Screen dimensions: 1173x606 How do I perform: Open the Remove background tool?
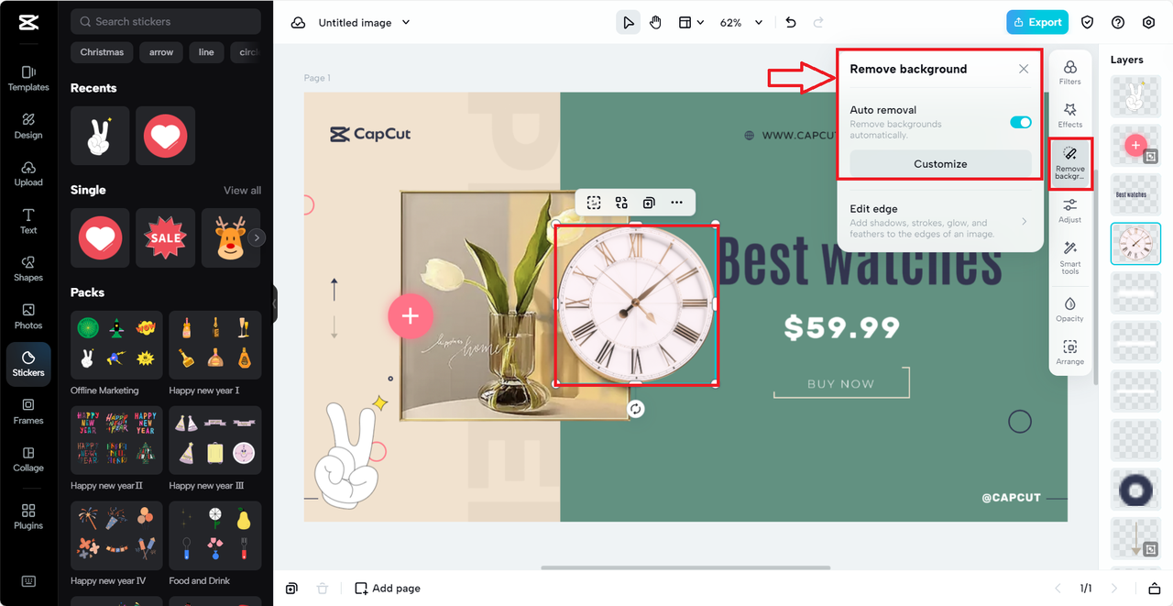click(1069, 161)
